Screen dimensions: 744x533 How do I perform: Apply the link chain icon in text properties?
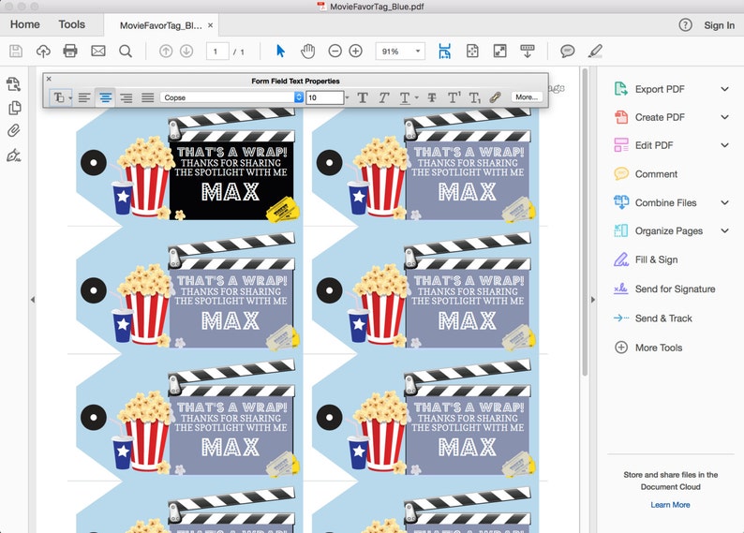495,97
